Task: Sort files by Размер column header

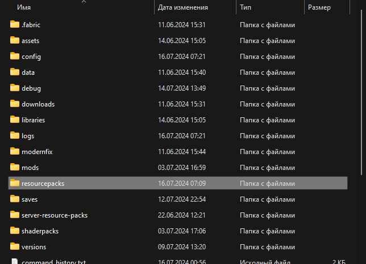Action: [x=319, y=7]
